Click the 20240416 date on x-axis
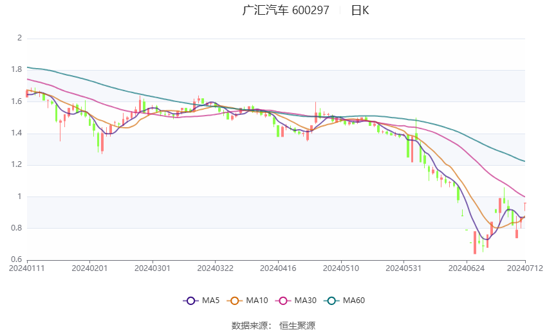547x332 pixels. pyautogui.click(x=277, y=268)
